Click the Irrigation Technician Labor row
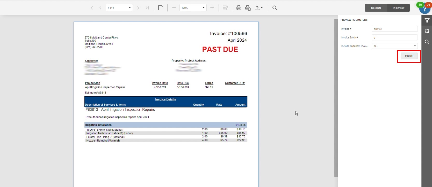This screenshot has width=432, height=187. (166, 133)
